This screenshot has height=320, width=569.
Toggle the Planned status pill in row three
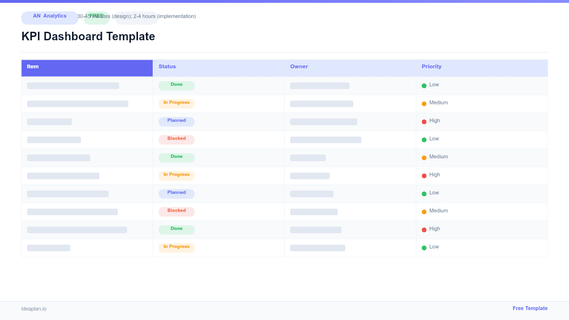click(x=176, y=121)
